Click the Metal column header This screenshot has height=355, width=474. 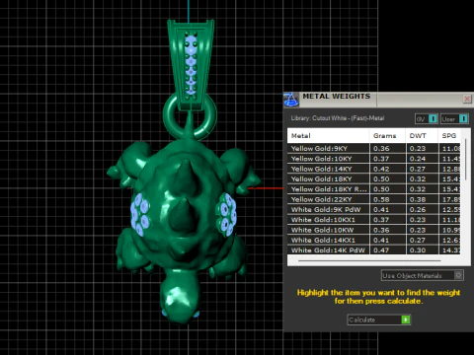click(x=328, y=136)
